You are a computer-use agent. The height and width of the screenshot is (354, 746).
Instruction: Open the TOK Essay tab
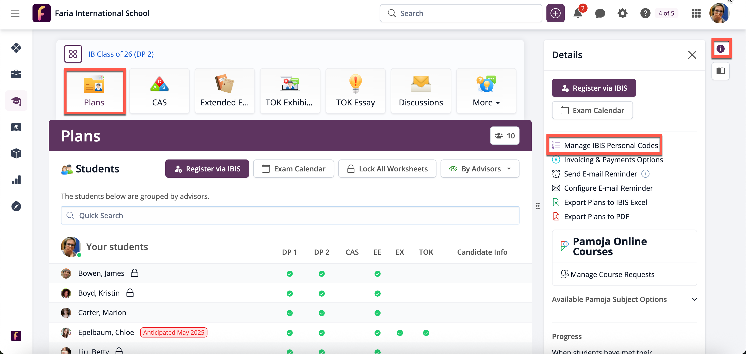coord(355,91)
